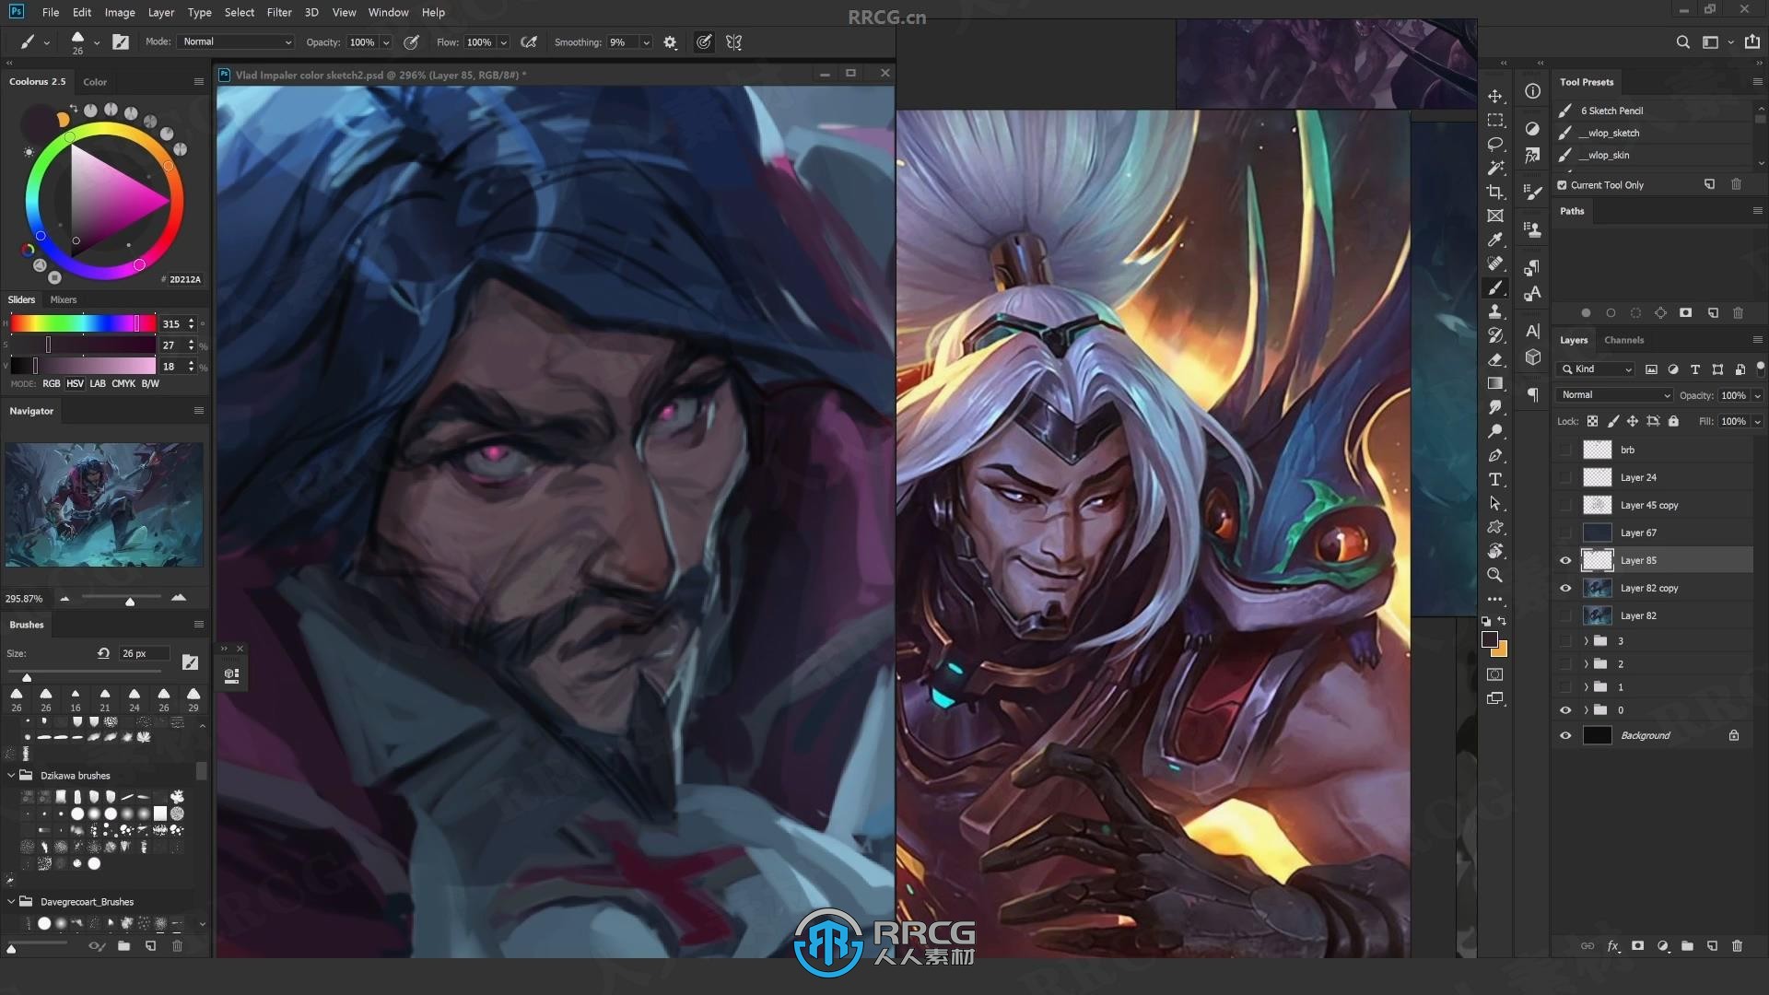
Task: Select the Eyedropper tool
Action: (x=1495, y=240)
